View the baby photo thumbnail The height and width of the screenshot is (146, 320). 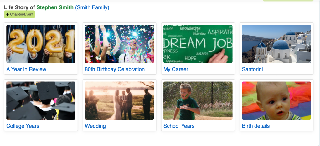tap(276, 101)
